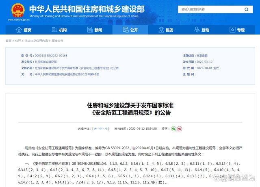The image size is (260, 187).
Task: Select issuing unit 住房和城乡建设部 value
Action: pos(46,62)
